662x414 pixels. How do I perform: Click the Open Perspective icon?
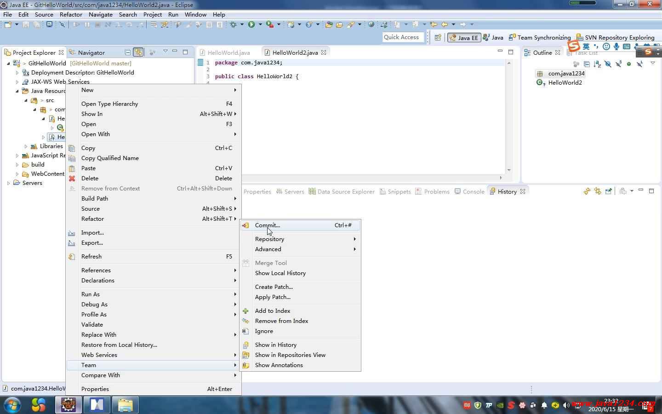click(x=438, y=37)
